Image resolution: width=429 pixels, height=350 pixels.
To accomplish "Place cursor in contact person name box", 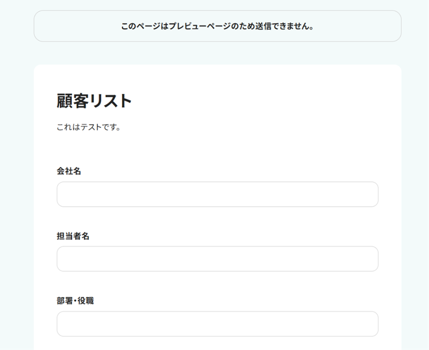I will 217,259.
